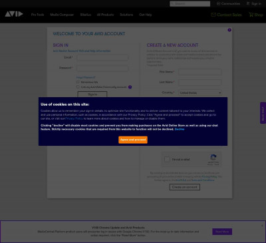Image resolution: width=266 pixels, height=243 pixels.
Task: Focus the Password input field
Action: click(x=102, y=68)
